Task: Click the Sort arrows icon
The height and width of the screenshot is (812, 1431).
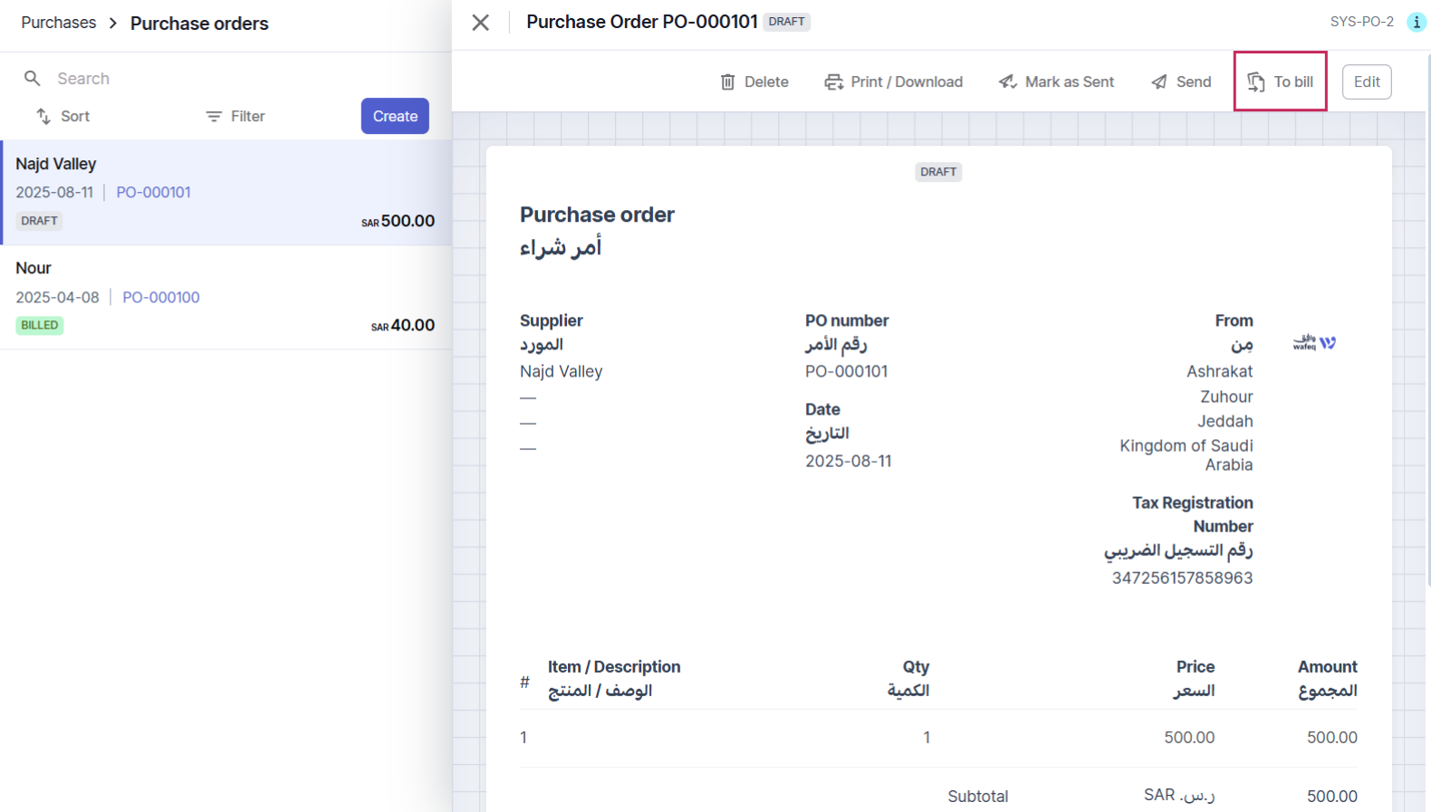Action: tap(43, 116)
